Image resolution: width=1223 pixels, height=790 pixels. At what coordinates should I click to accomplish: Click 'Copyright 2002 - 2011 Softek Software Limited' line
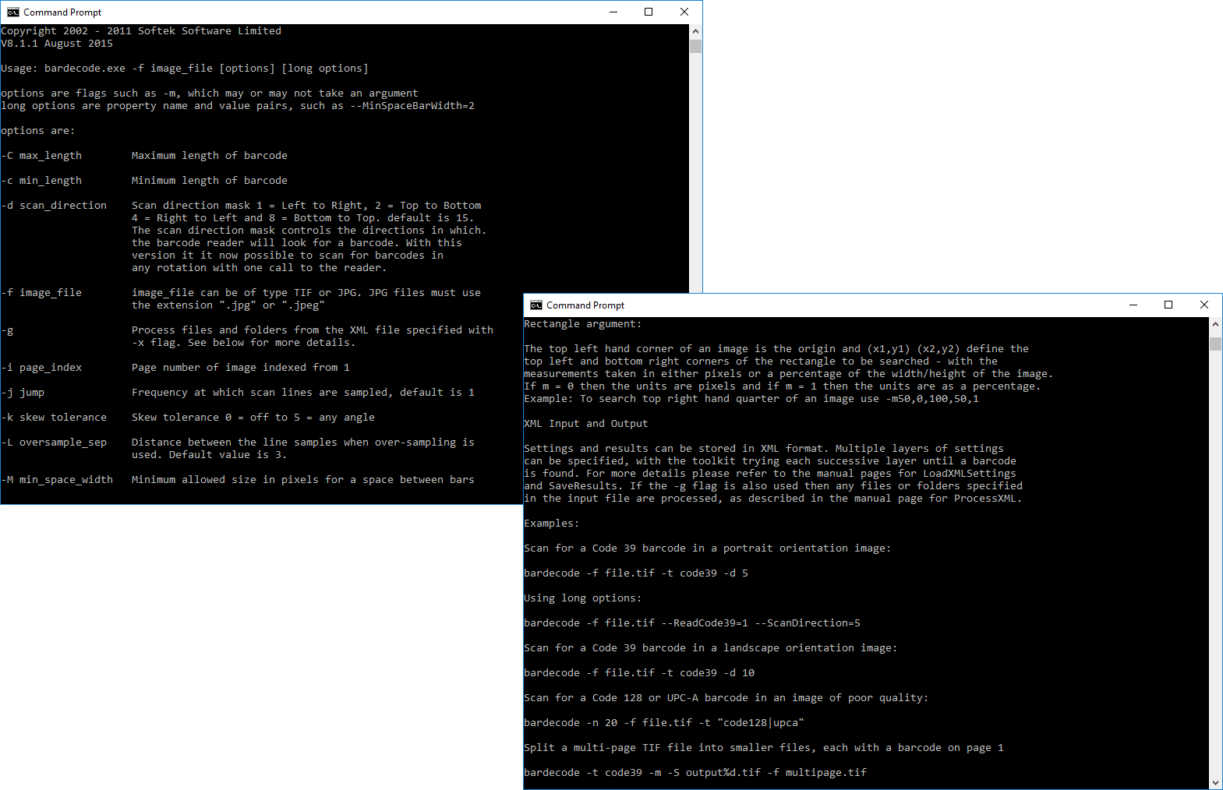pyautogui.click(x=141, y=31)
